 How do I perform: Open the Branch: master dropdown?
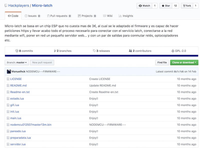pos(17,63)
